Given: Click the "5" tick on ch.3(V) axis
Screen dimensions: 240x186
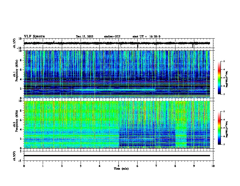Looking at the screenshot, I should (x=21, y=151).
